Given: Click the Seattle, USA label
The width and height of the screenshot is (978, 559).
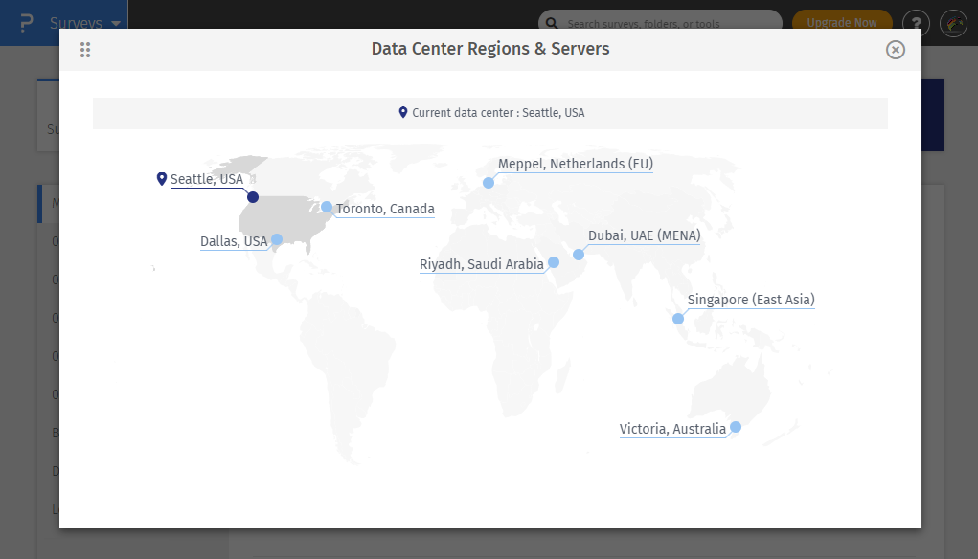Looking at the screenshot, I should 207,180.
